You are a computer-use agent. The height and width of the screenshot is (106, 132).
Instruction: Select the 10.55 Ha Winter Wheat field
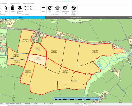(54, 52)
